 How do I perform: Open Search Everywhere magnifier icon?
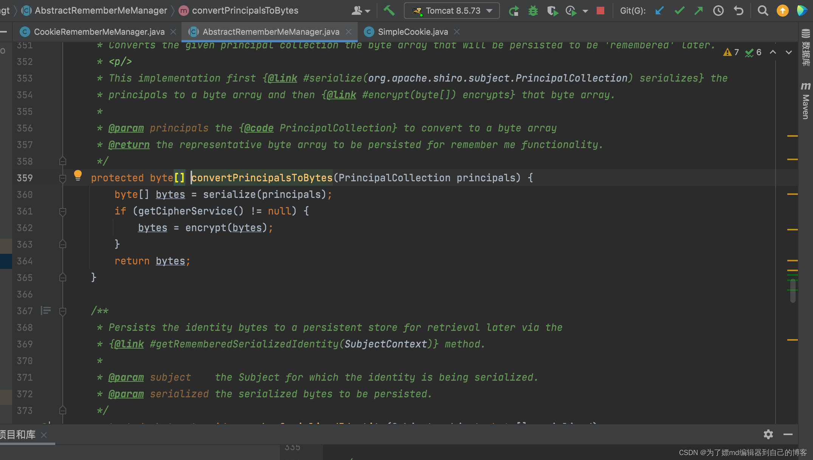click(x=763, y=11)
